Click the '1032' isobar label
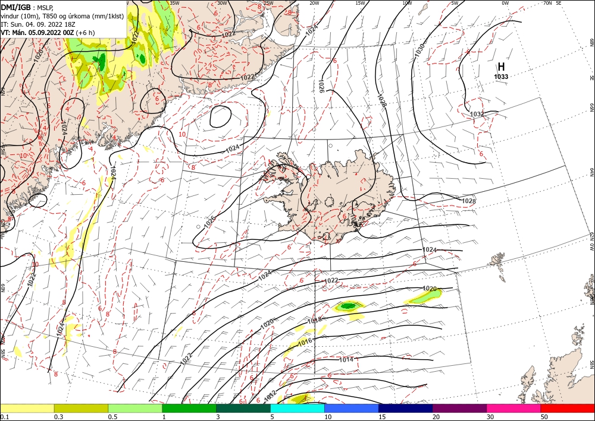 pyautogui.click(x=477, y=114)
